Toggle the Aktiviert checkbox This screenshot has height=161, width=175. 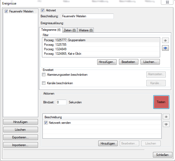pyautogui.click(x=42, y=11)
